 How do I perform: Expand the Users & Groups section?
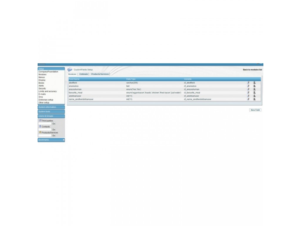51,116
